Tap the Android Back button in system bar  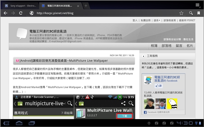6,123
